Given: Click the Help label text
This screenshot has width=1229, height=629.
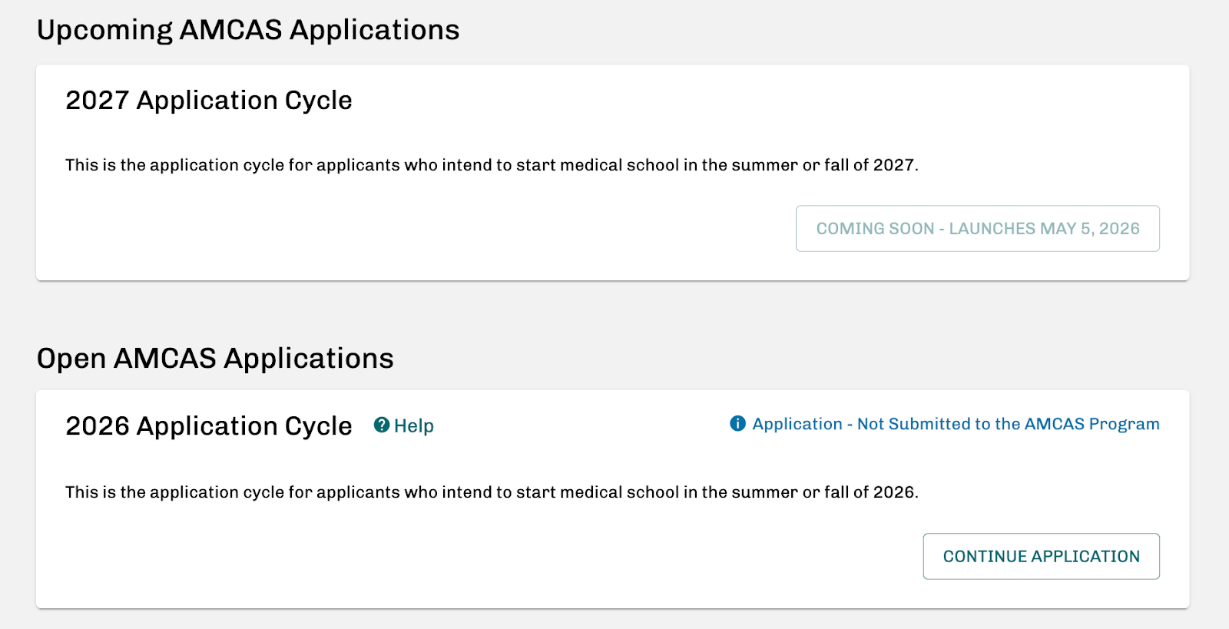Looking at the screenshot, I should pyautogui.click(x=413, y=425).
